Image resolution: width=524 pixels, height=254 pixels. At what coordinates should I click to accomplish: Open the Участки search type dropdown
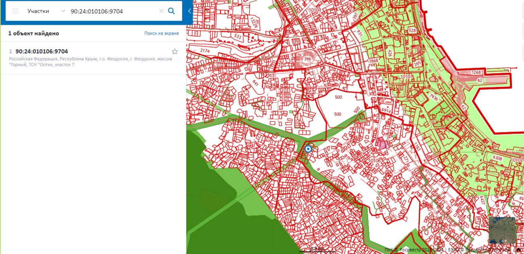[x=46, y=11]
